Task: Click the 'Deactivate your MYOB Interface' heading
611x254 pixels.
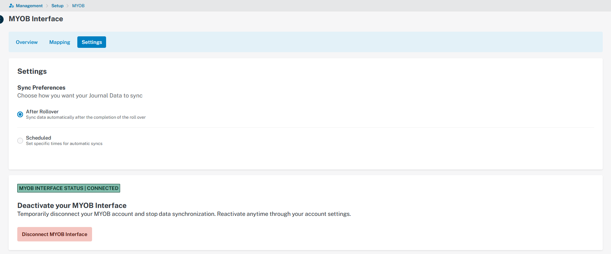Action: 72,205
